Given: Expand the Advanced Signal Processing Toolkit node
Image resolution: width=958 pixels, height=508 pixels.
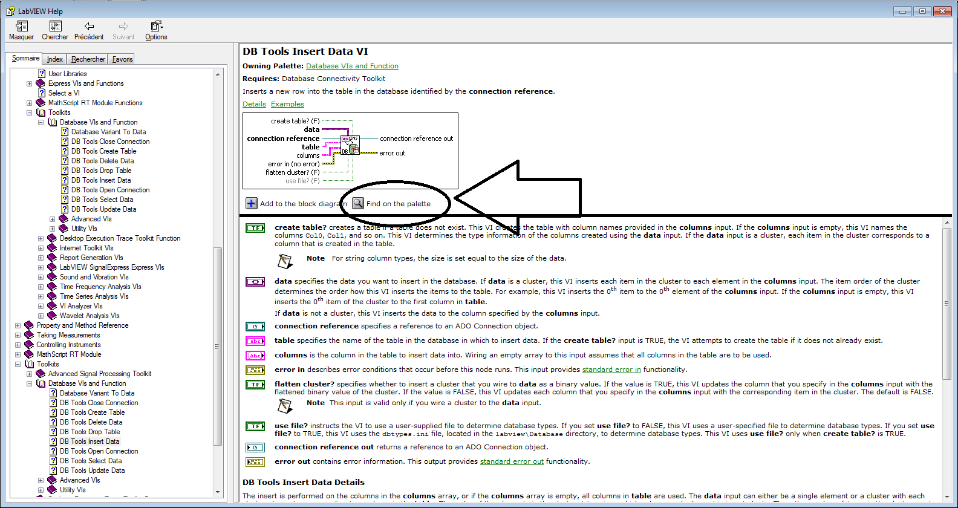Looking at the screenshot, I should [x=29, y=374].
